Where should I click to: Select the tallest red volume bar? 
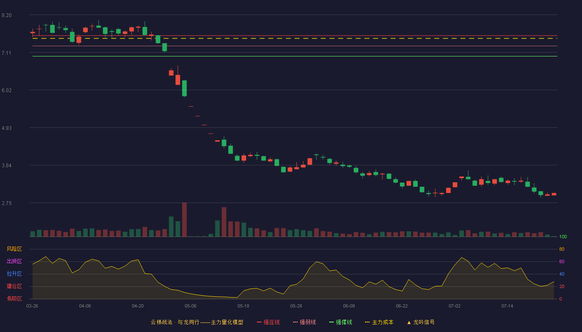184,220
